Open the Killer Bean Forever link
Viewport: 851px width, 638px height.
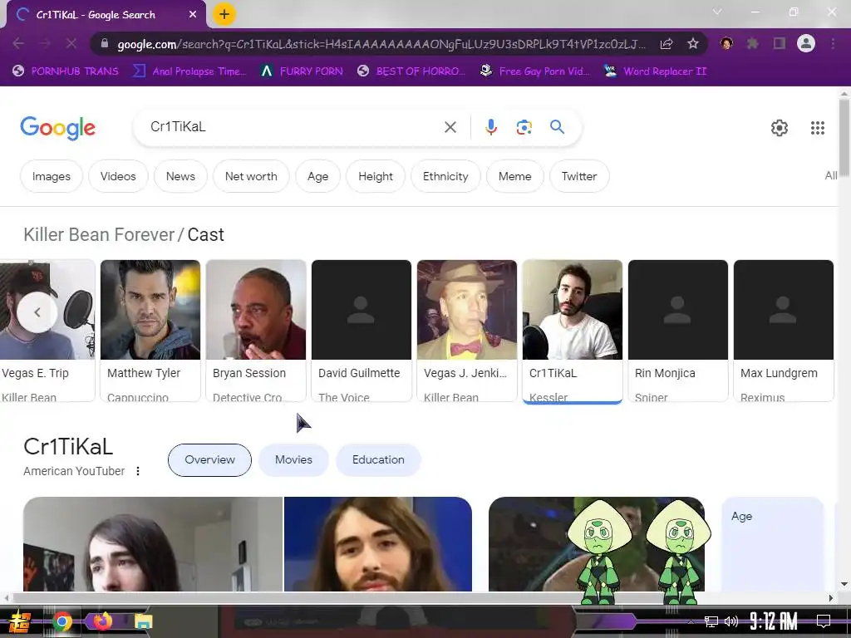(x=99, y=235)
